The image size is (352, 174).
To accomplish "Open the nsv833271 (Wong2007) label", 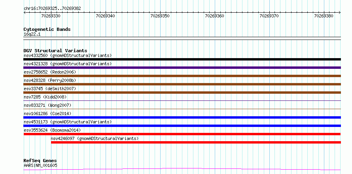I will pyautogui.click(x=47, y=105).
